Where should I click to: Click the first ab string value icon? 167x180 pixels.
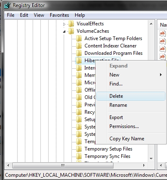click(163, 33)
